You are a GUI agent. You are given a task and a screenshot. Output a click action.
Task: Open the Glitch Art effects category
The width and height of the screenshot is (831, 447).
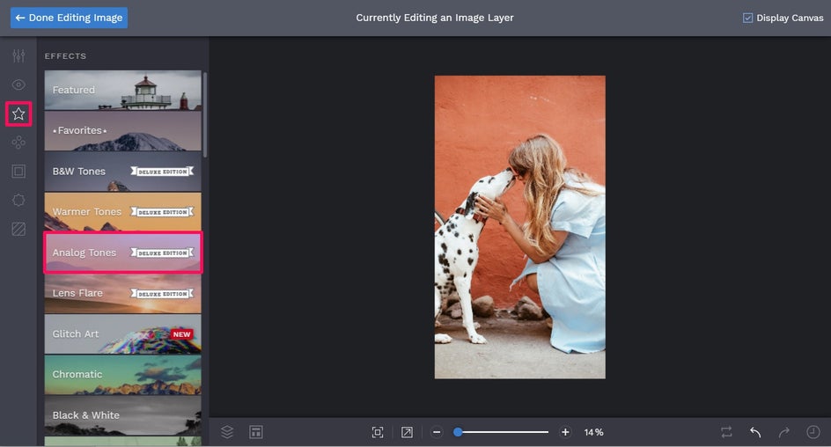click(x=123, y=334)
